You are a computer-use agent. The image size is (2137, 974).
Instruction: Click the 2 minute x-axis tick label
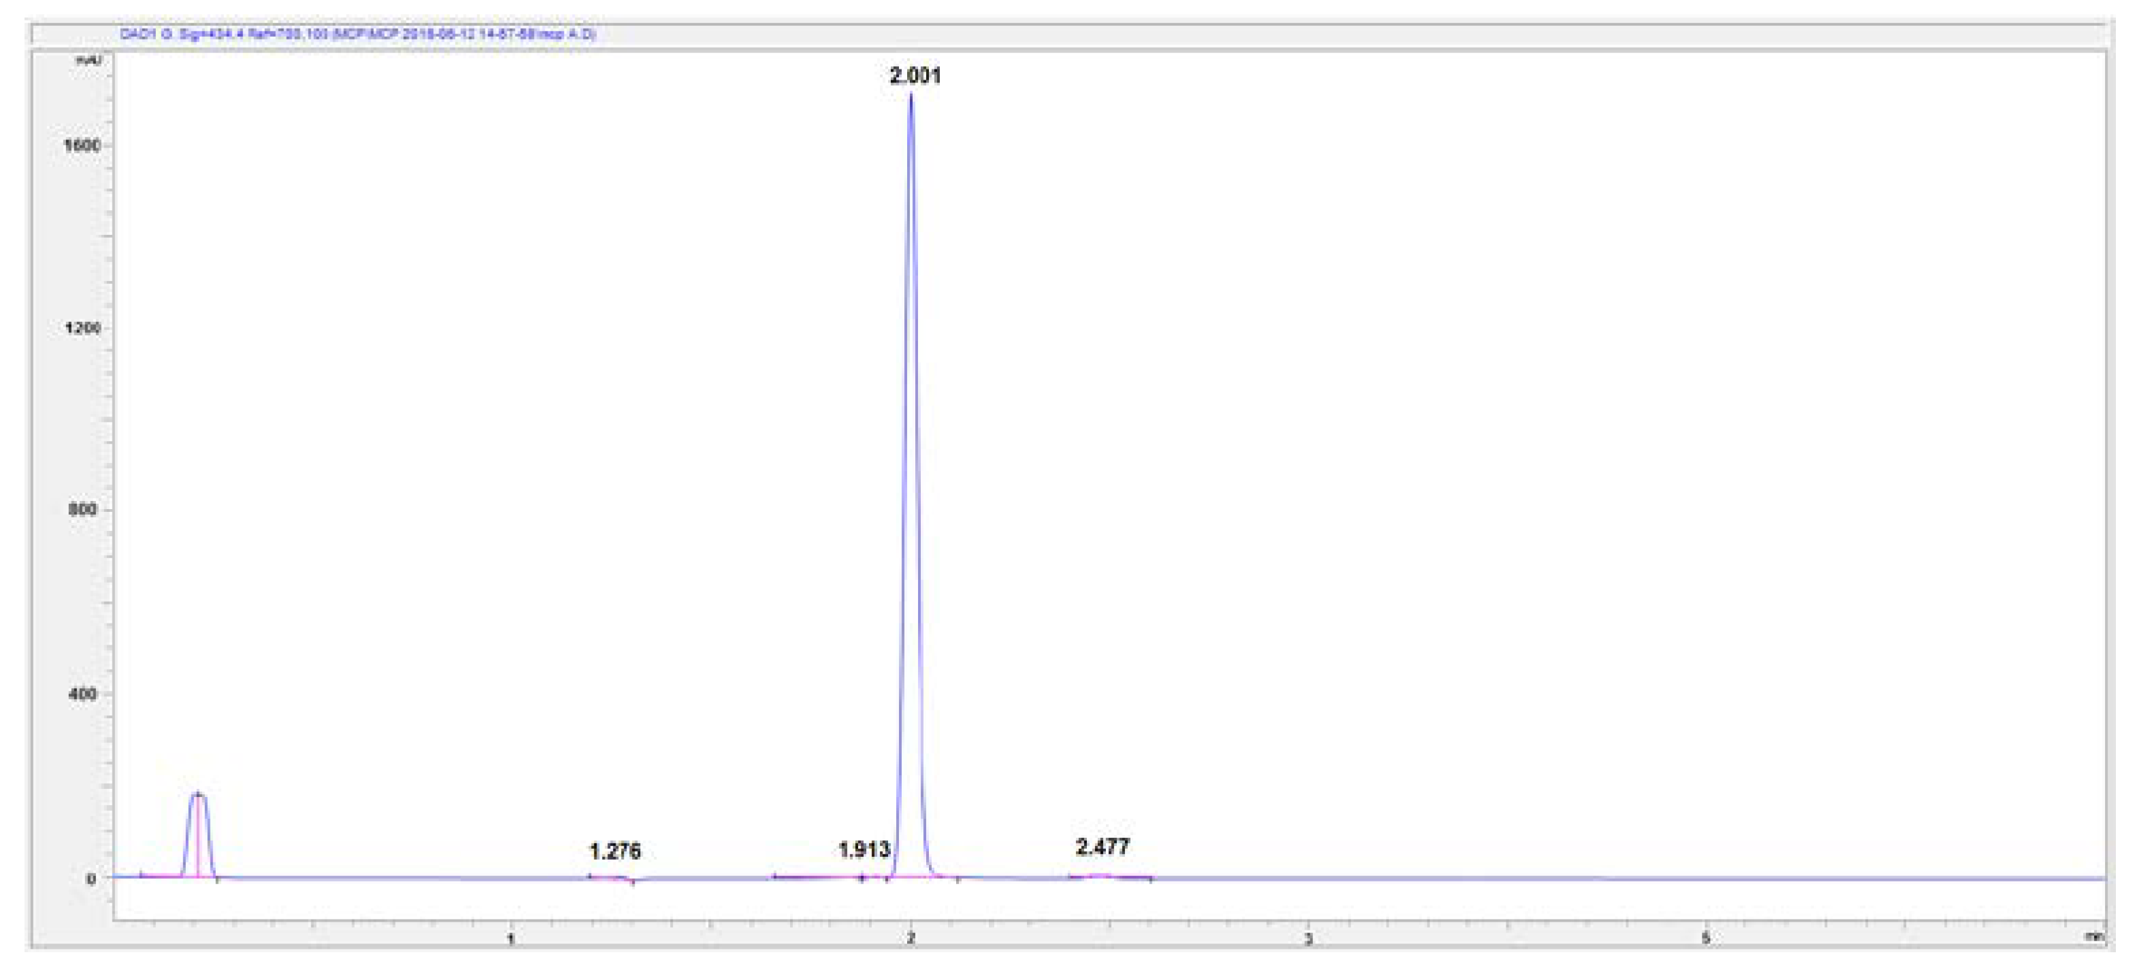911,939
